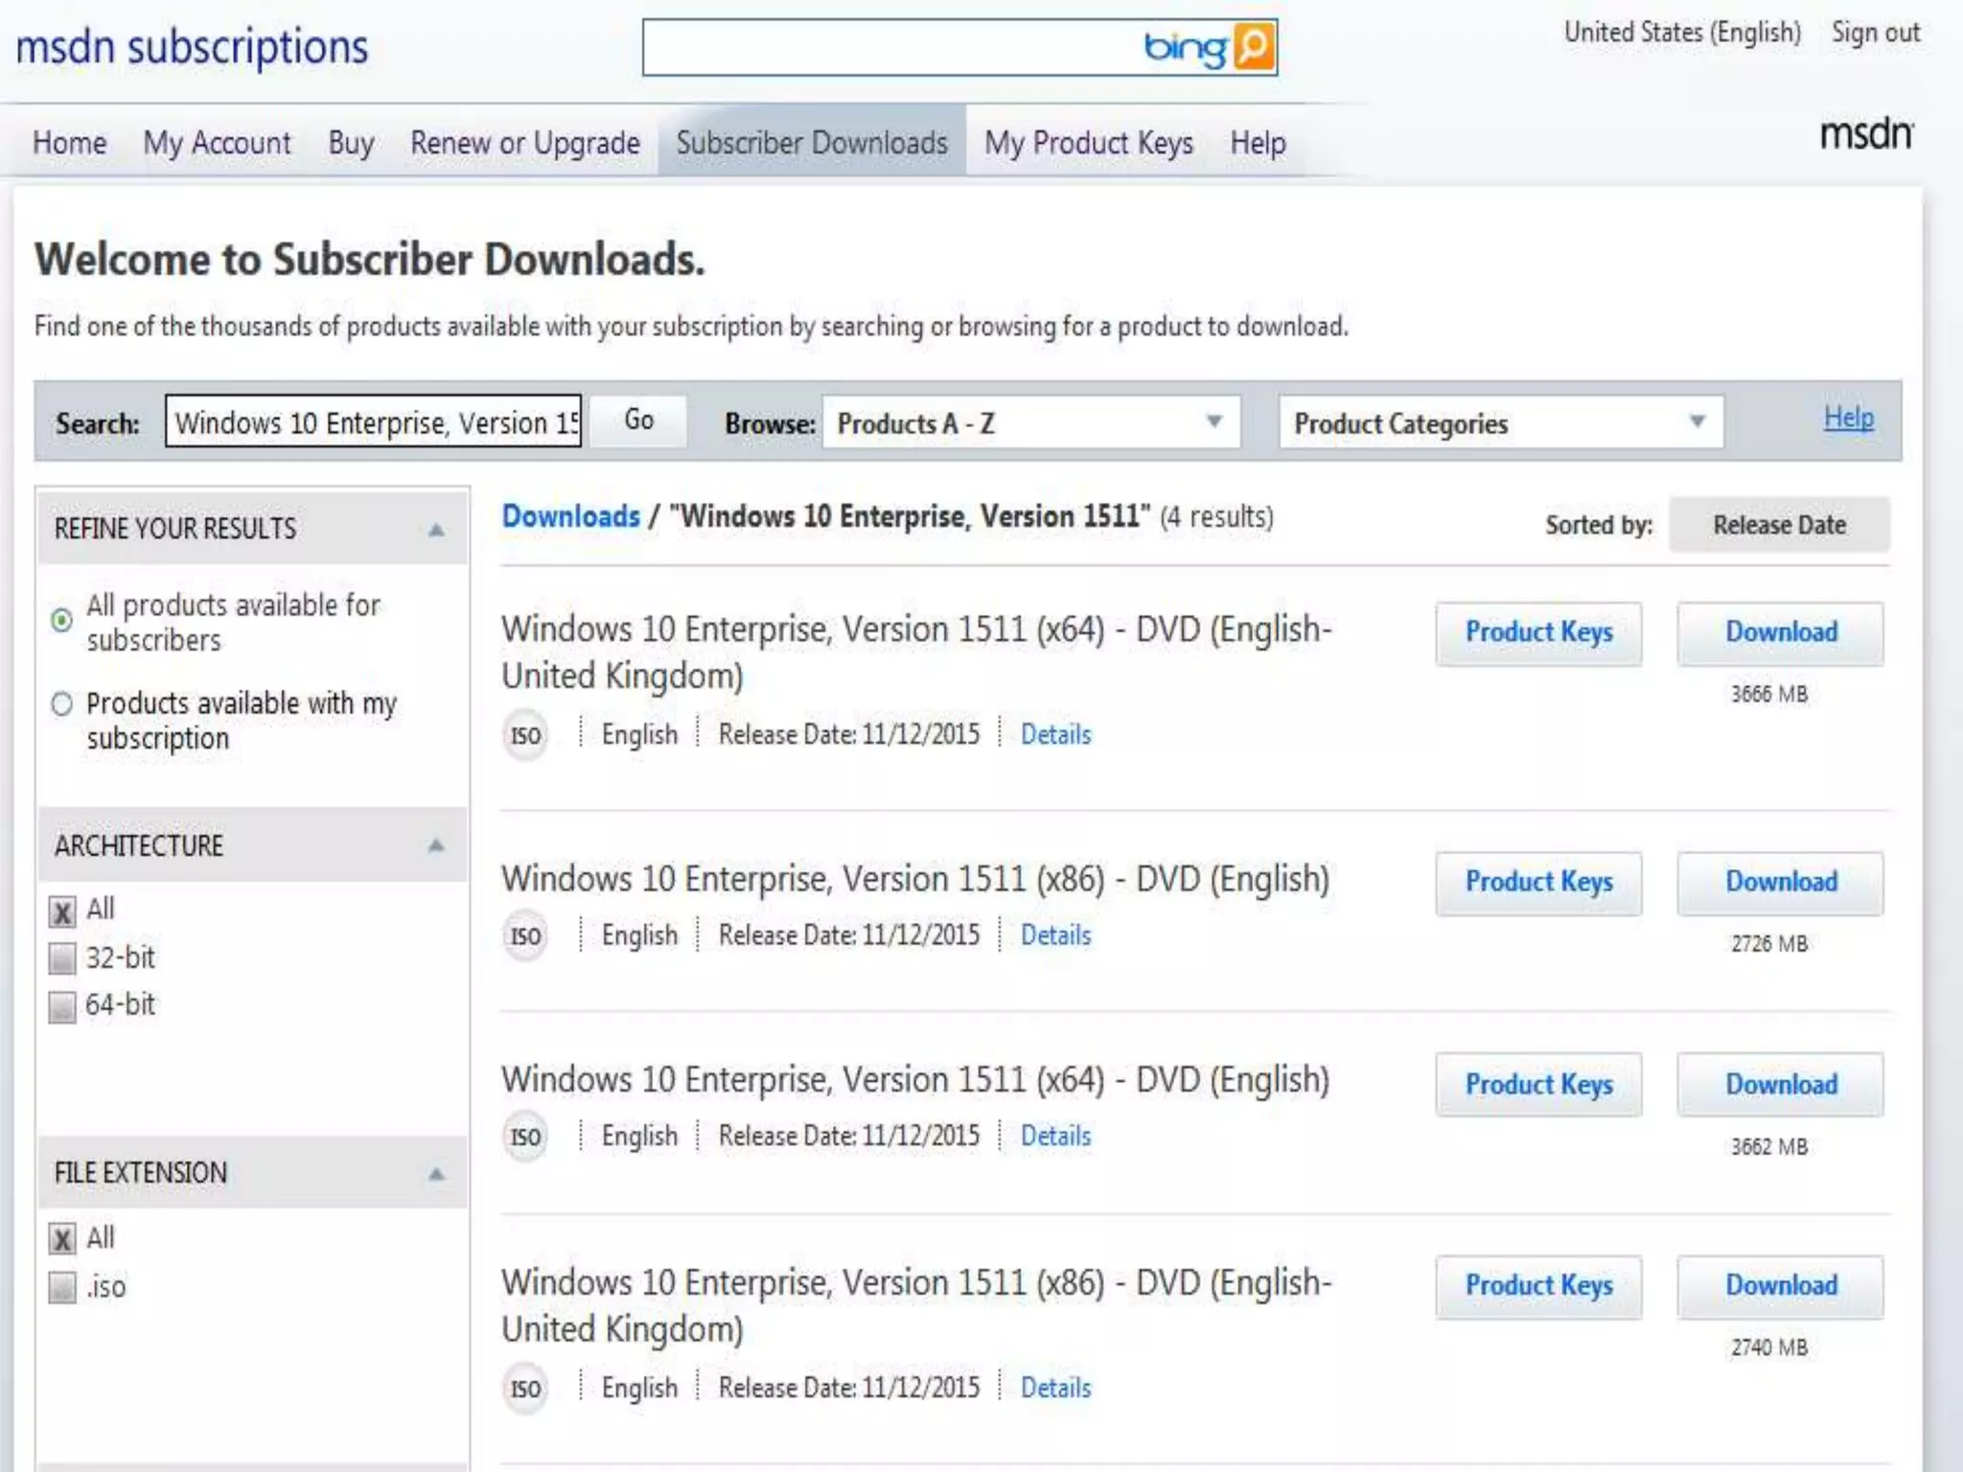Select All products available for subscribers
The image size is (1963, 1472).
coord(61,621)
